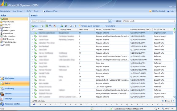Go to next page arrow
177x111 pixels.
(173, 101)
